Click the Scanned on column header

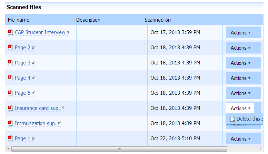pyautogui.click(x=158, y=20)
